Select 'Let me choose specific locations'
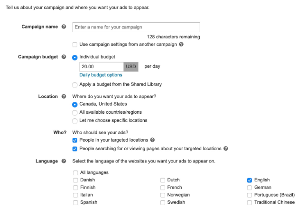 [x=75, y=121]
